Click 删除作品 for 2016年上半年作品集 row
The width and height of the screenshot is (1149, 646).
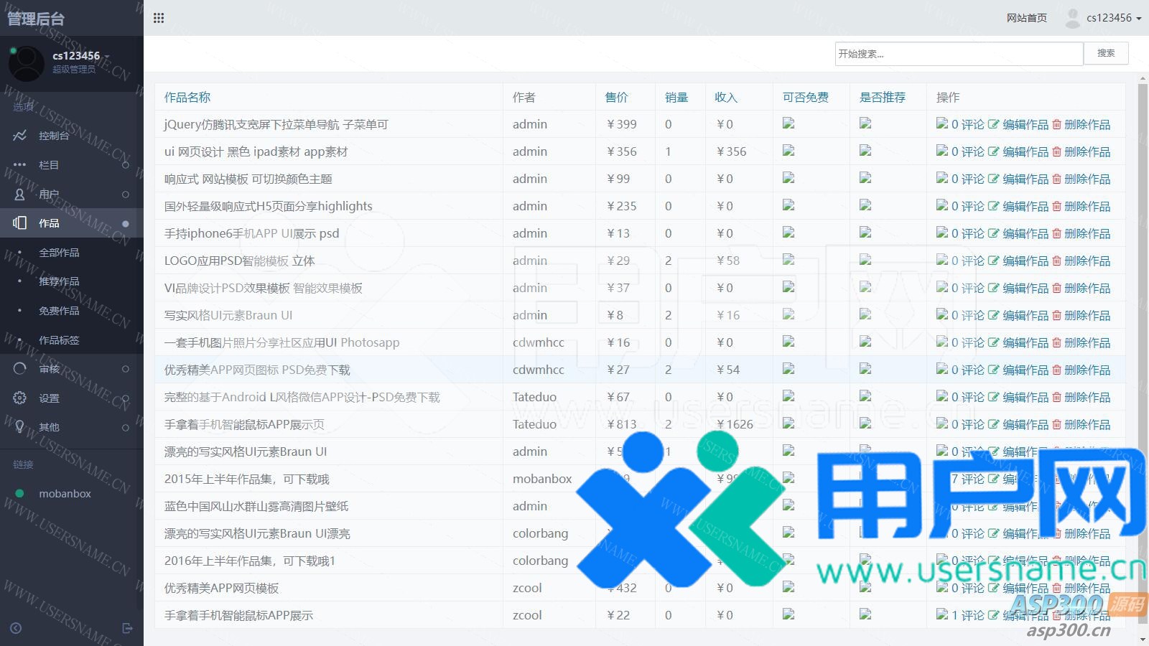[x=1087, y=561]
